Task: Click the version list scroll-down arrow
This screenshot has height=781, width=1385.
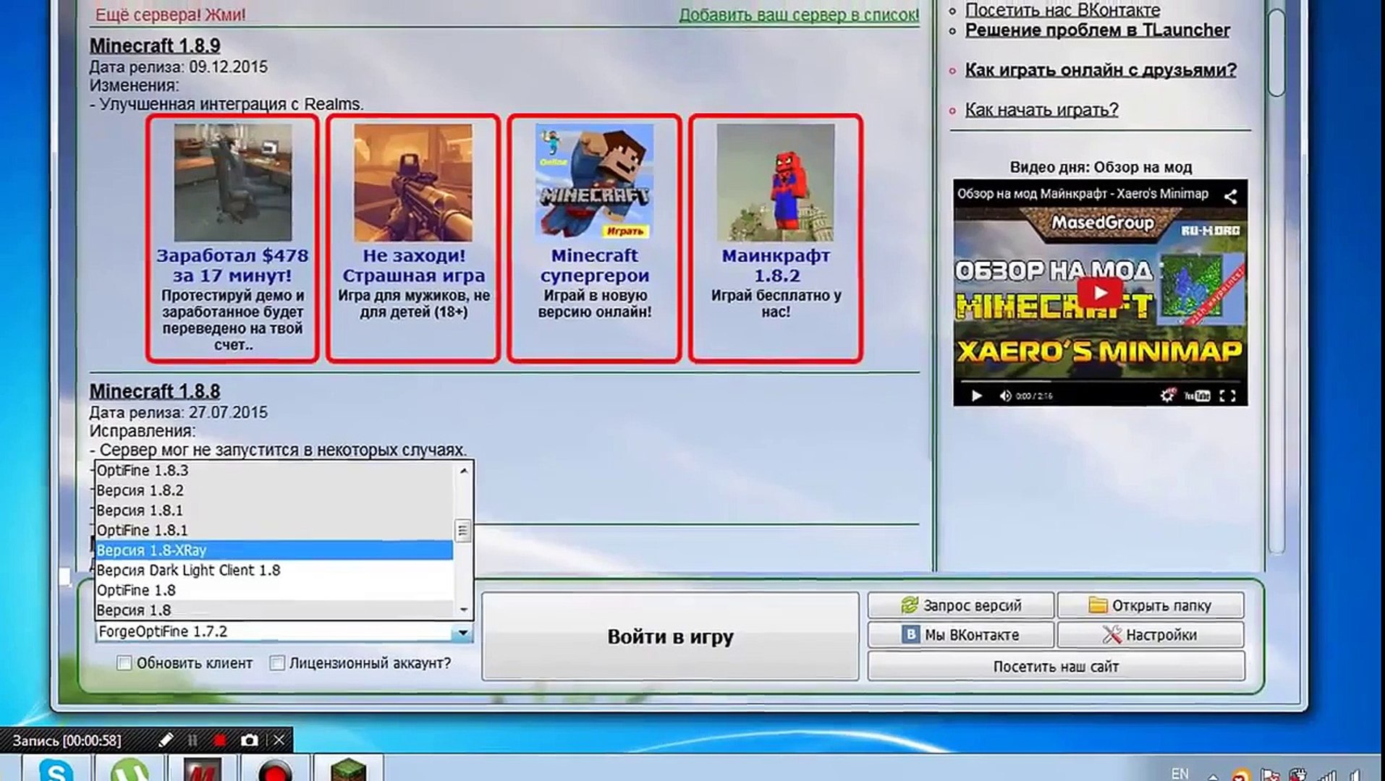Action: tap(464, 610)
